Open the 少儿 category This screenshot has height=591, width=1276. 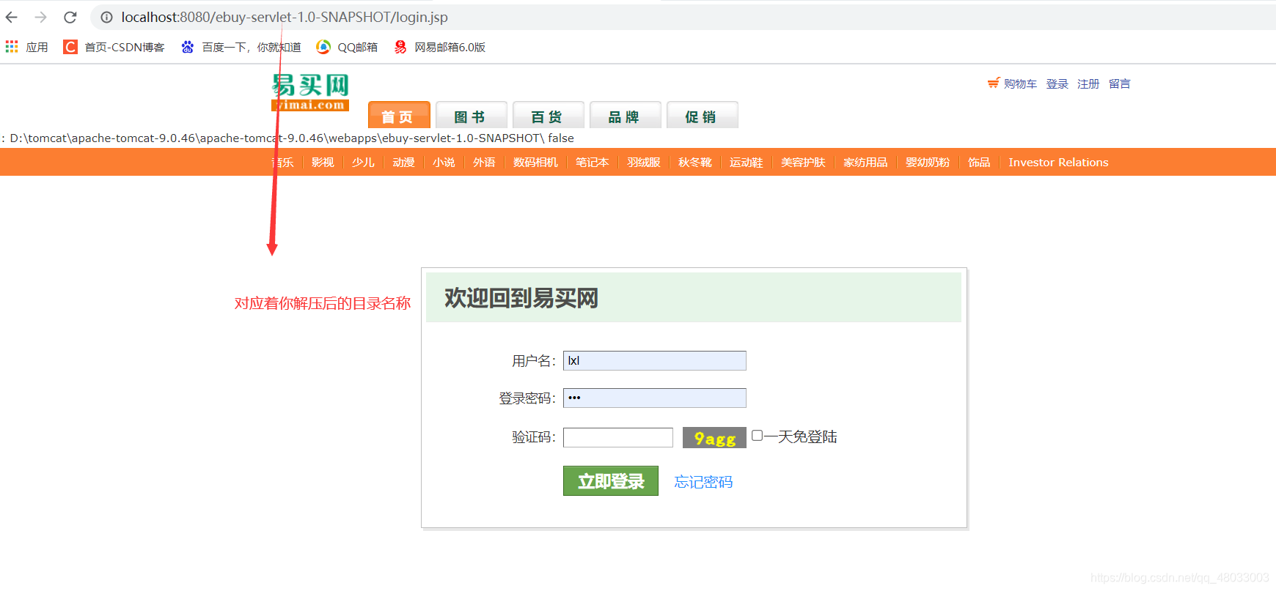(363, 163)
